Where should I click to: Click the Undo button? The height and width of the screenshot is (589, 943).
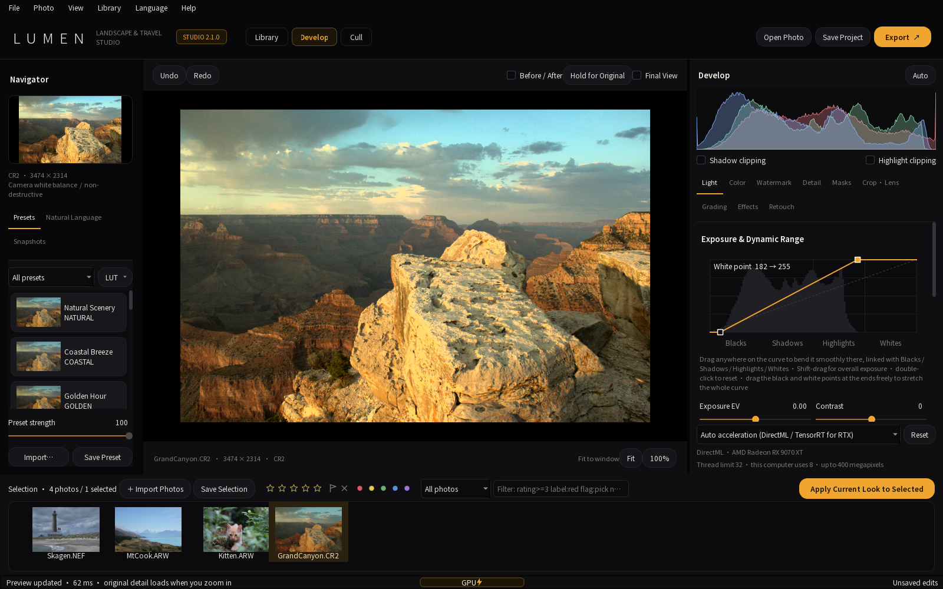coord(169,75)
